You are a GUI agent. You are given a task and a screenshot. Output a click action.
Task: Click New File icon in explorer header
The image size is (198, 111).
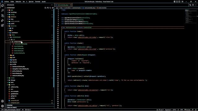[45, 8]
